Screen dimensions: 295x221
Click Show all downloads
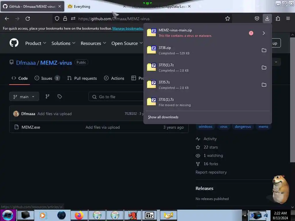coord(163,117)
